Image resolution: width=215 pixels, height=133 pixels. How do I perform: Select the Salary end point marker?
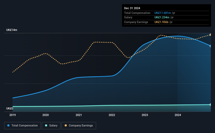pos(211,105)
